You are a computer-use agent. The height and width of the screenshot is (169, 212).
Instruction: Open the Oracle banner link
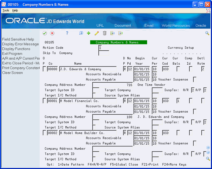tap(201, 25)
